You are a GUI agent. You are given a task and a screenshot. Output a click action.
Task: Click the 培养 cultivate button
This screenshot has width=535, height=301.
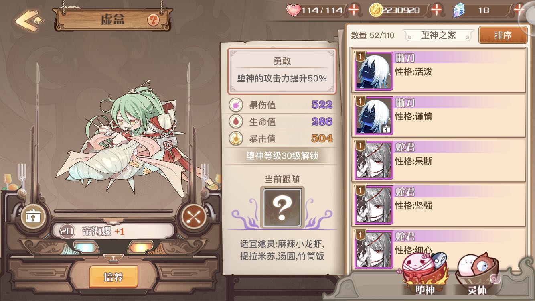(113, 277)
